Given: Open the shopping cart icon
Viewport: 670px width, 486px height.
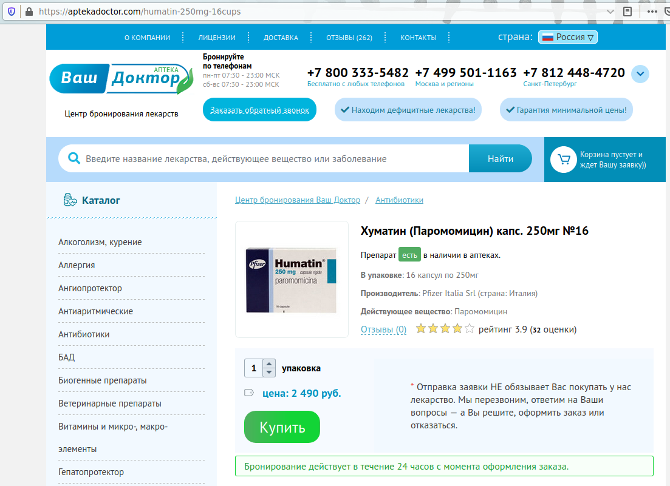Looking at the screenshot, I should [564, 160].
